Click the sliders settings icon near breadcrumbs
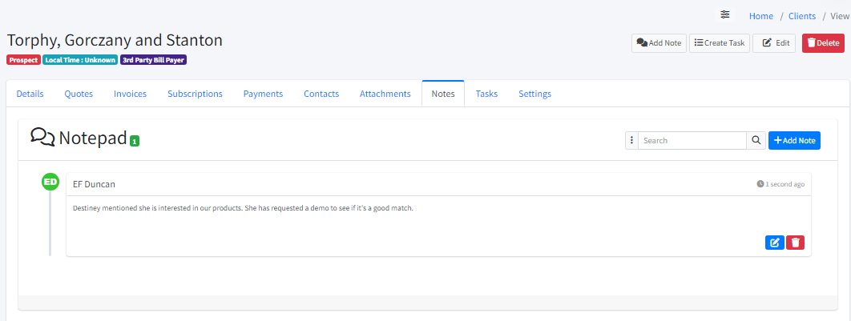 pyautogui.click(x=725, y=15)
